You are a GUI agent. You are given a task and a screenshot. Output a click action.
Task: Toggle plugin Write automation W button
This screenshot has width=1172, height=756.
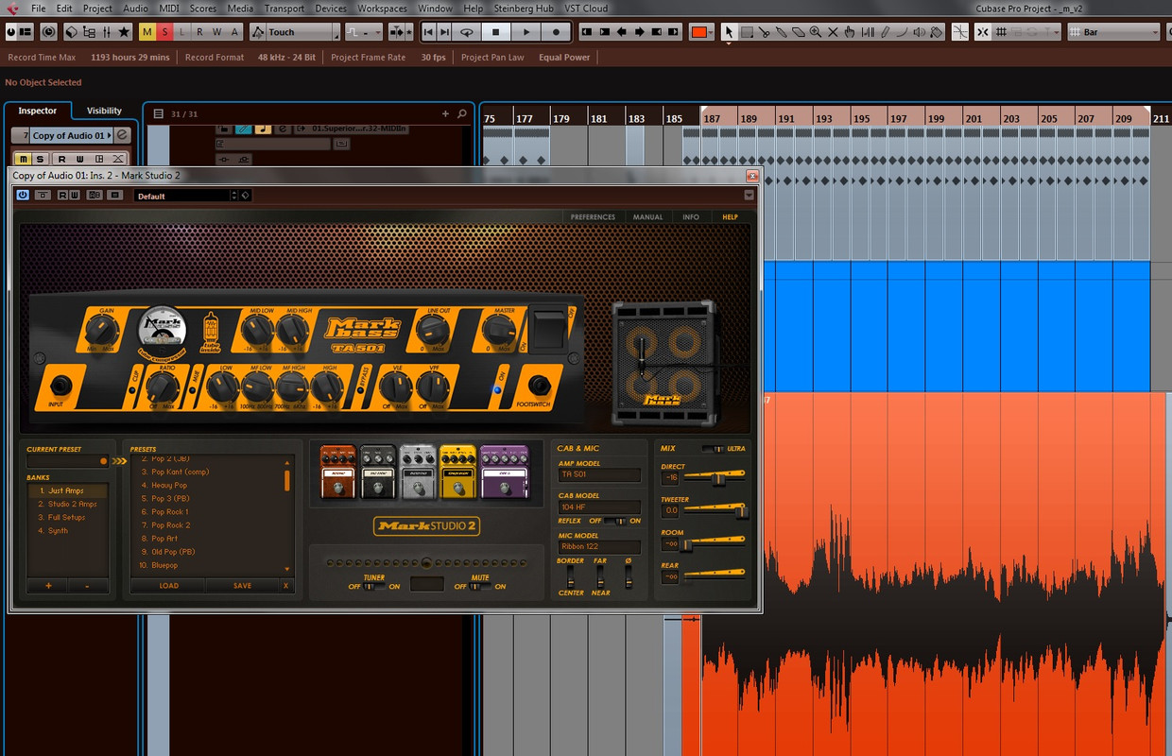[74, 196]
